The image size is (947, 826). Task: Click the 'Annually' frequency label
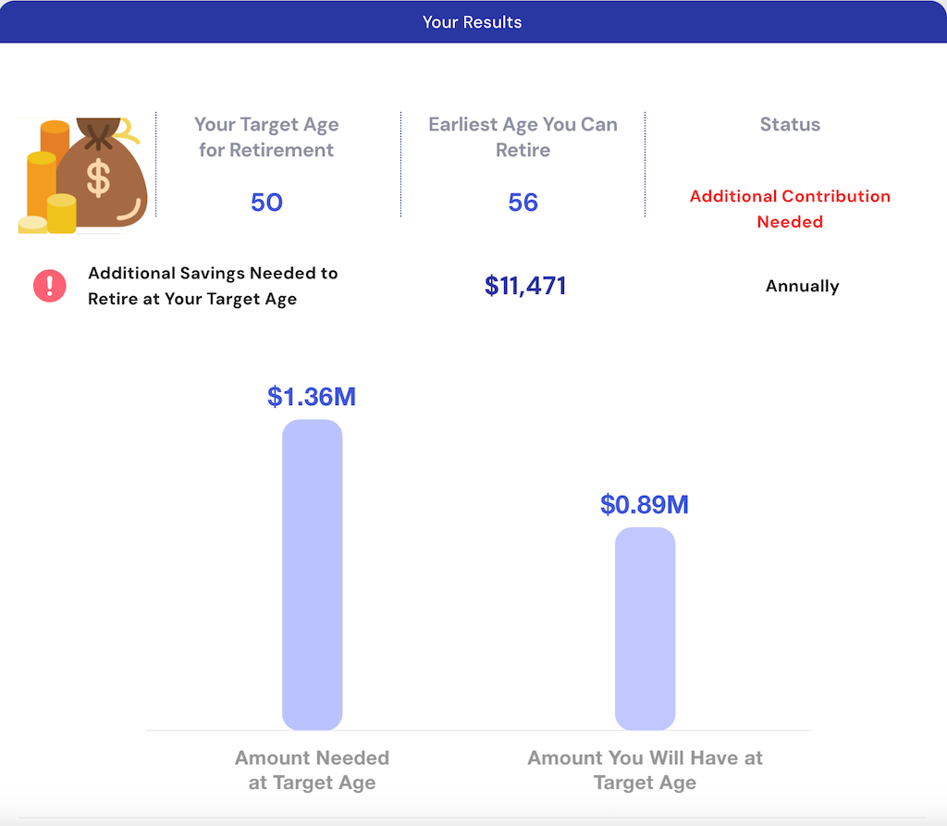click(802, 287)
